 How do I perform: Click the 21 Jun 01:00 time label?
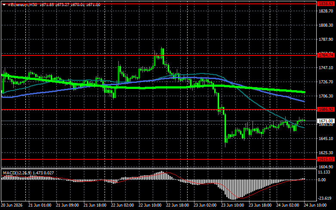point(40,205)
